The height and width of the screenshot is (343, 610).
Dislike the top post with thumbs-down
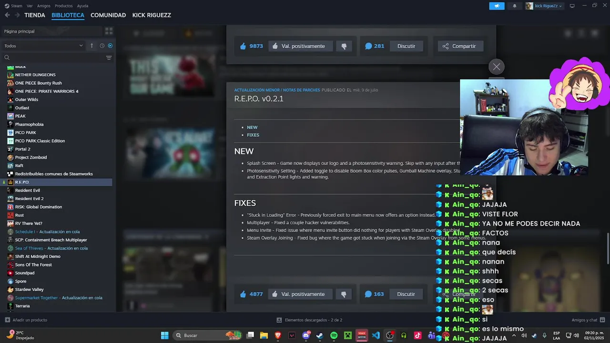click(344, 46)
